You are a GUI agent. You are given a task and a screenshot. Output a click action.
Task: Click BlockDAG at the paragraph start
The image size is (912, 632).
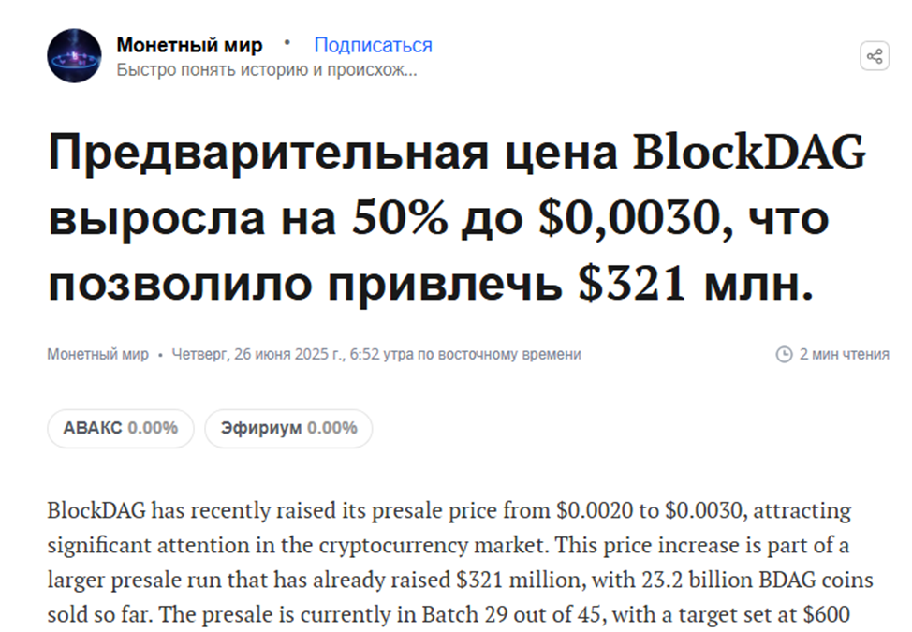tap(96, 510)
